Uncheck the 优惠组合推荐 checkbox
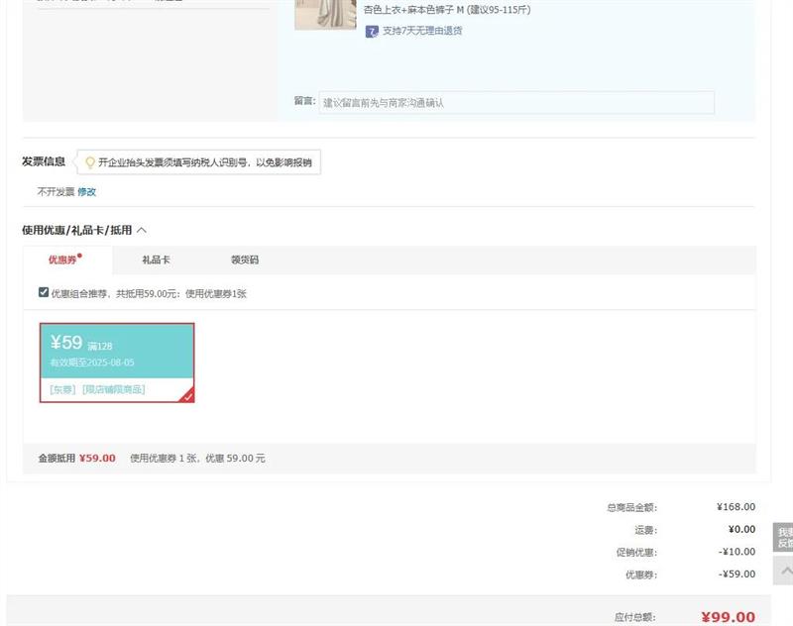The width and height of the screenshot is (793, 626). [43, 292]
